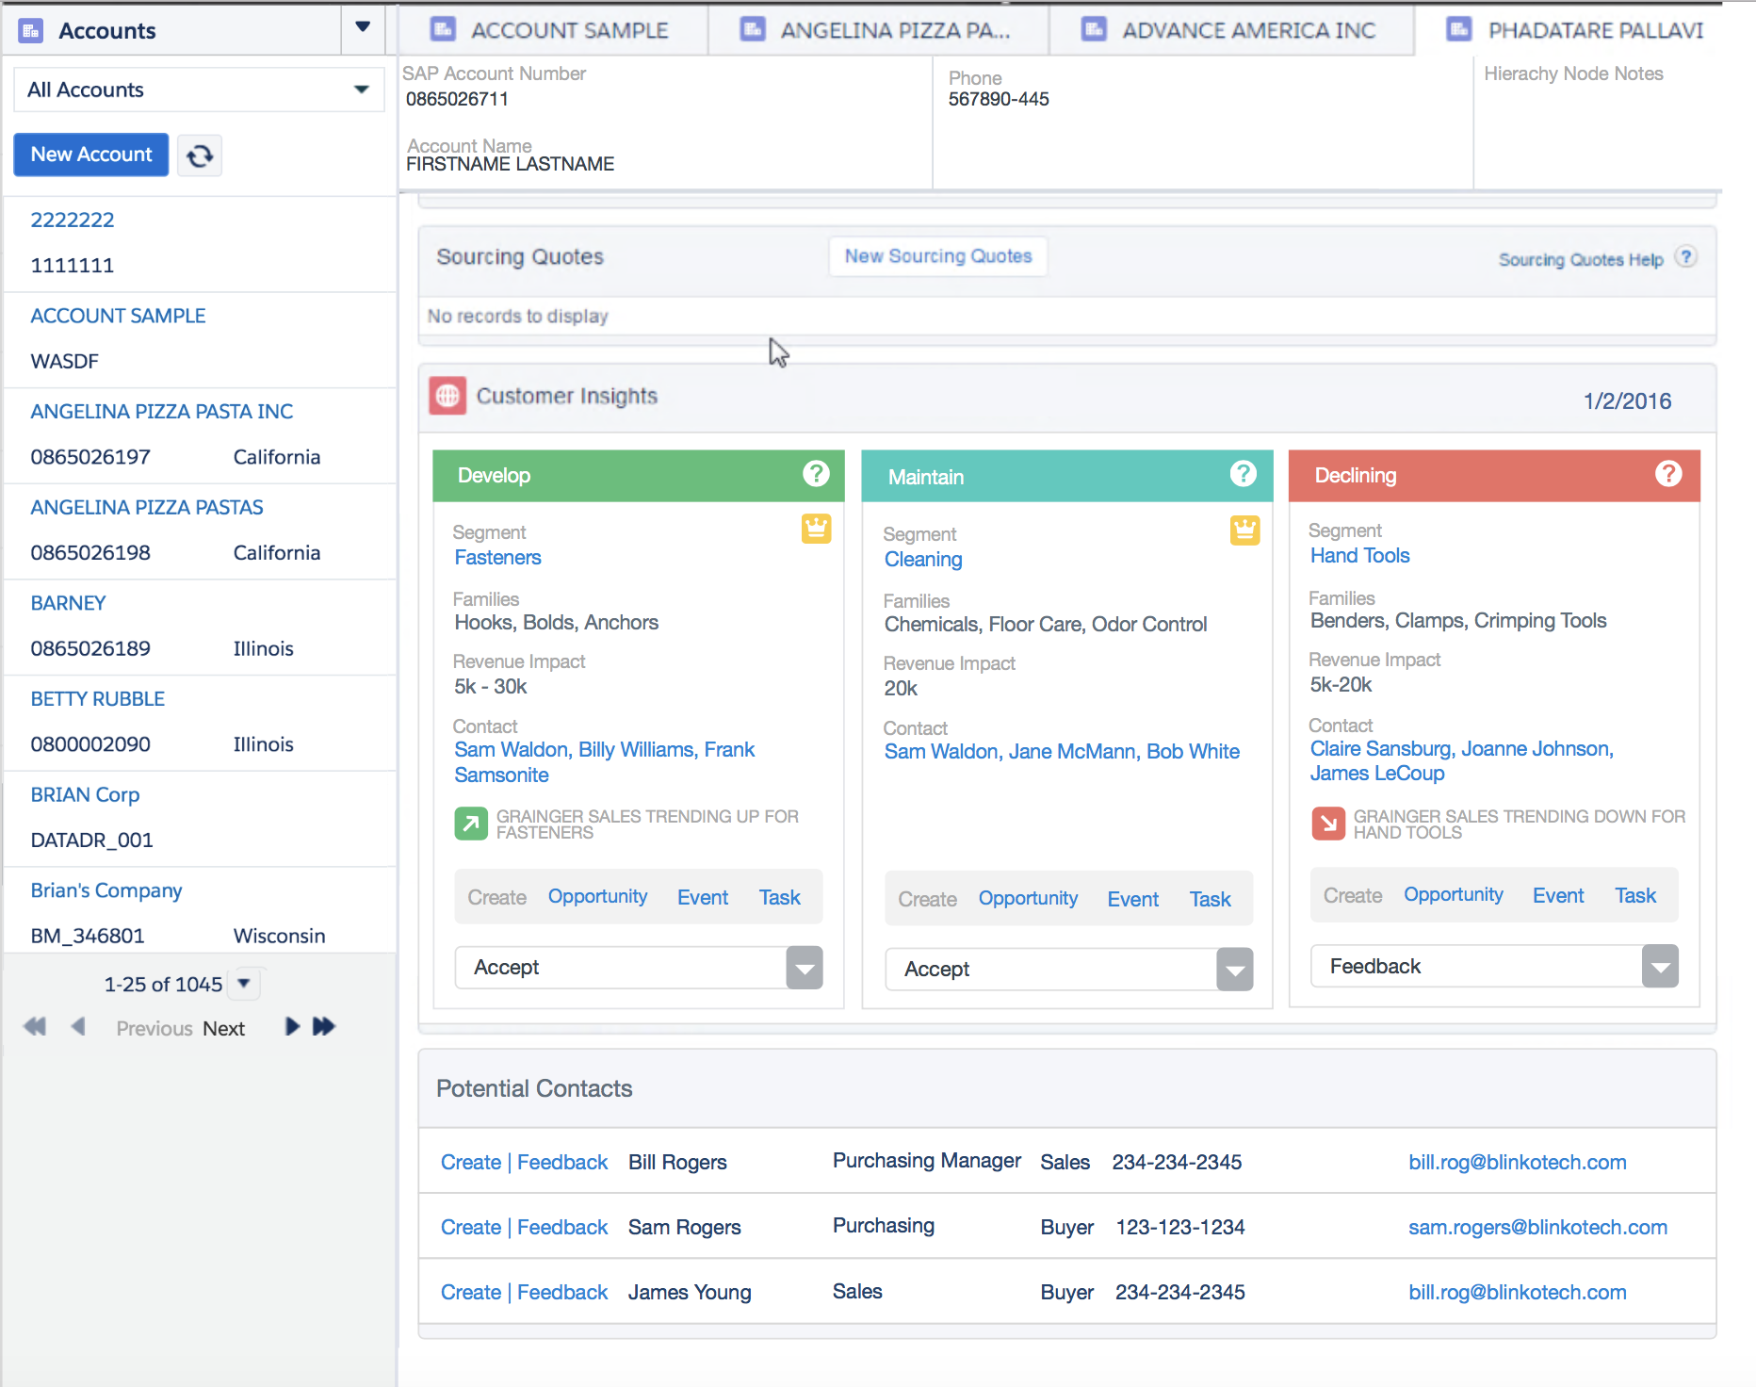Screen dimensions: 1756x1387
Task: Click the crown icon in Develop card
Action: click(816, 529)
